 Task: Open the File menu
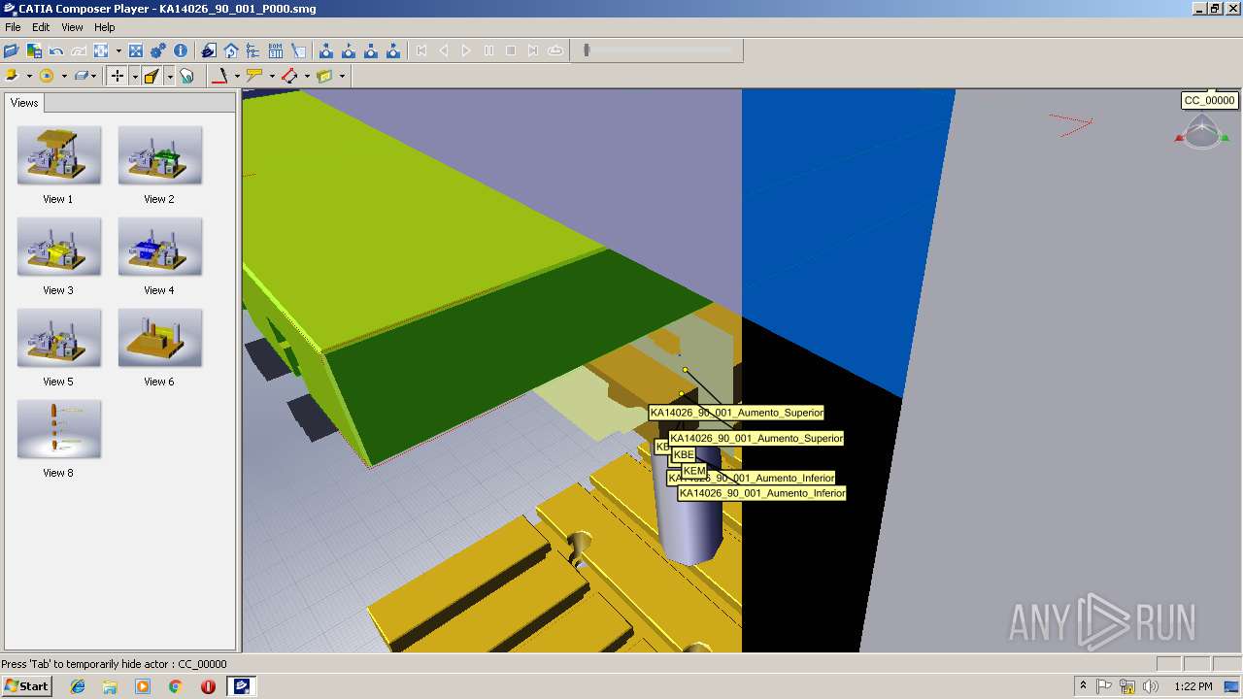(x=13, y=27)
